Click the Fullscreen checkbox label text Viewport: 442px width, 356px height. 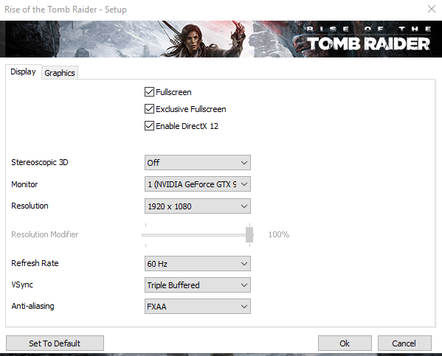coord(173,92)
